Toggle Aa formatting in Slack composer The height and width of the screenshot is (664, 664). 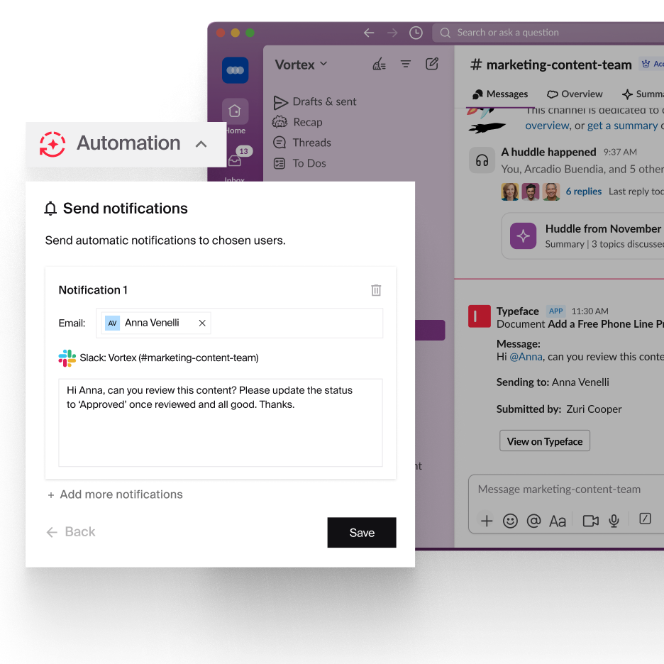tap(558, 521)
